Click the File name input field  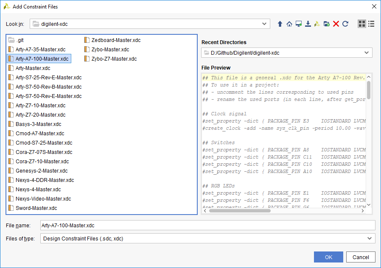point(208,225)
